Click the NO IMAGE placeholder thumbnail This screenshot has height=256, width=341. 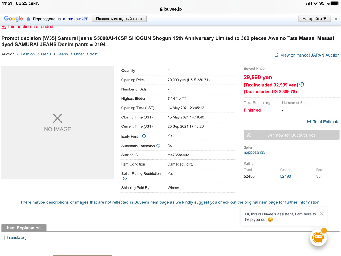coord(58,123)
